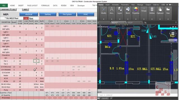Restore the drawing viewport window
Viewport: 179px width, 100px height.
click(x=173, y=27)
